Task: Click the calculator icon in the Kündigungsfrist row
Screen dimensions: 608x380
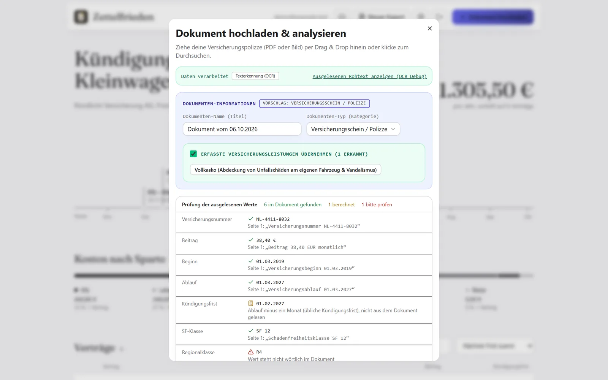Action: click(251, 304)
